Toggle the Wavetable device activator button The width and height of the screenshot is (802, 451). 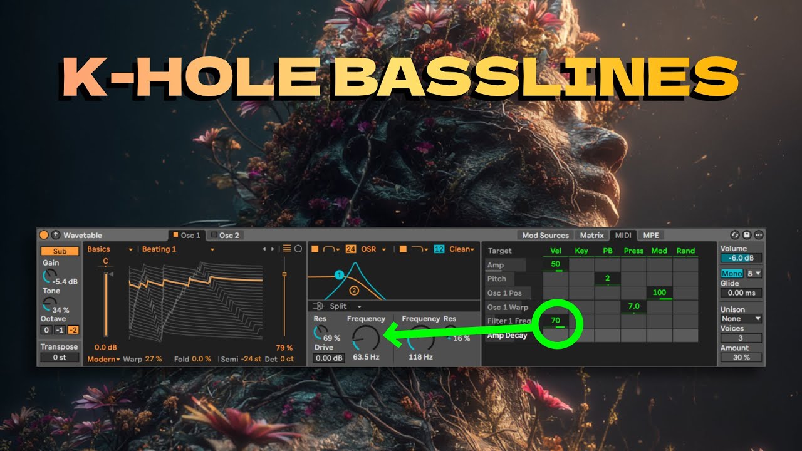tap(44, 235)
